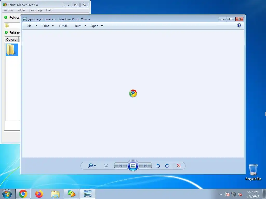Viewport: 266px width, 199px height.
Task: Open zoom slider dropdown arrow next to magnifier
Action: [95, 166]
